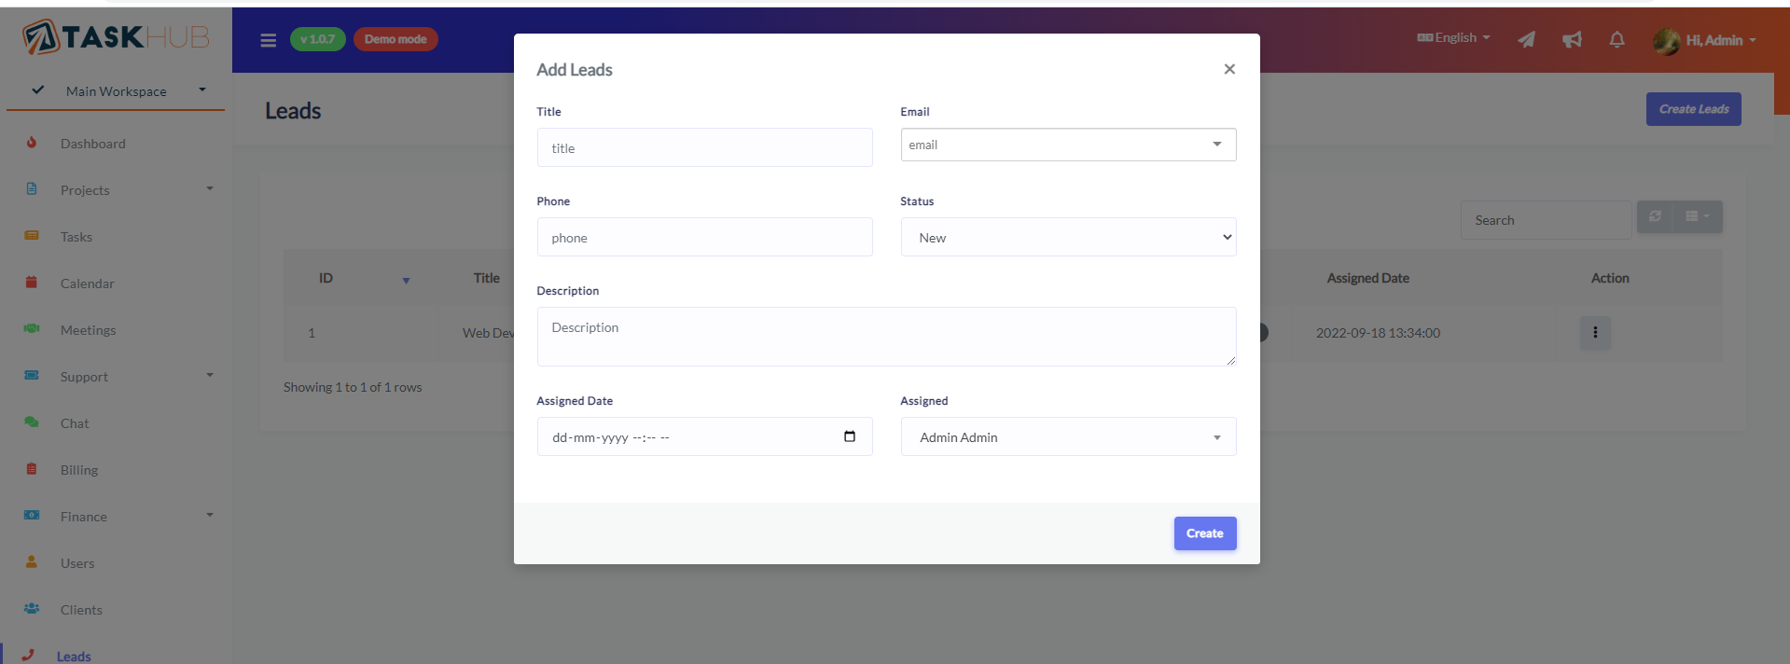Viewport: 1790px width, 664px height.
Task: Click the three-dot action icon in row
Action: [x=1594, y=333]
